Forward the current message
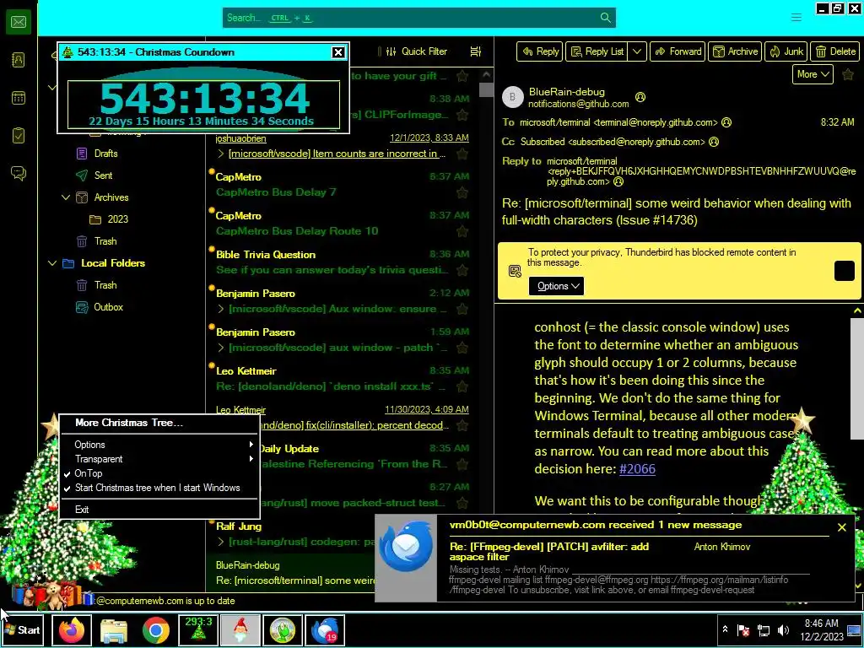The image size is (864, 648). 678,51
